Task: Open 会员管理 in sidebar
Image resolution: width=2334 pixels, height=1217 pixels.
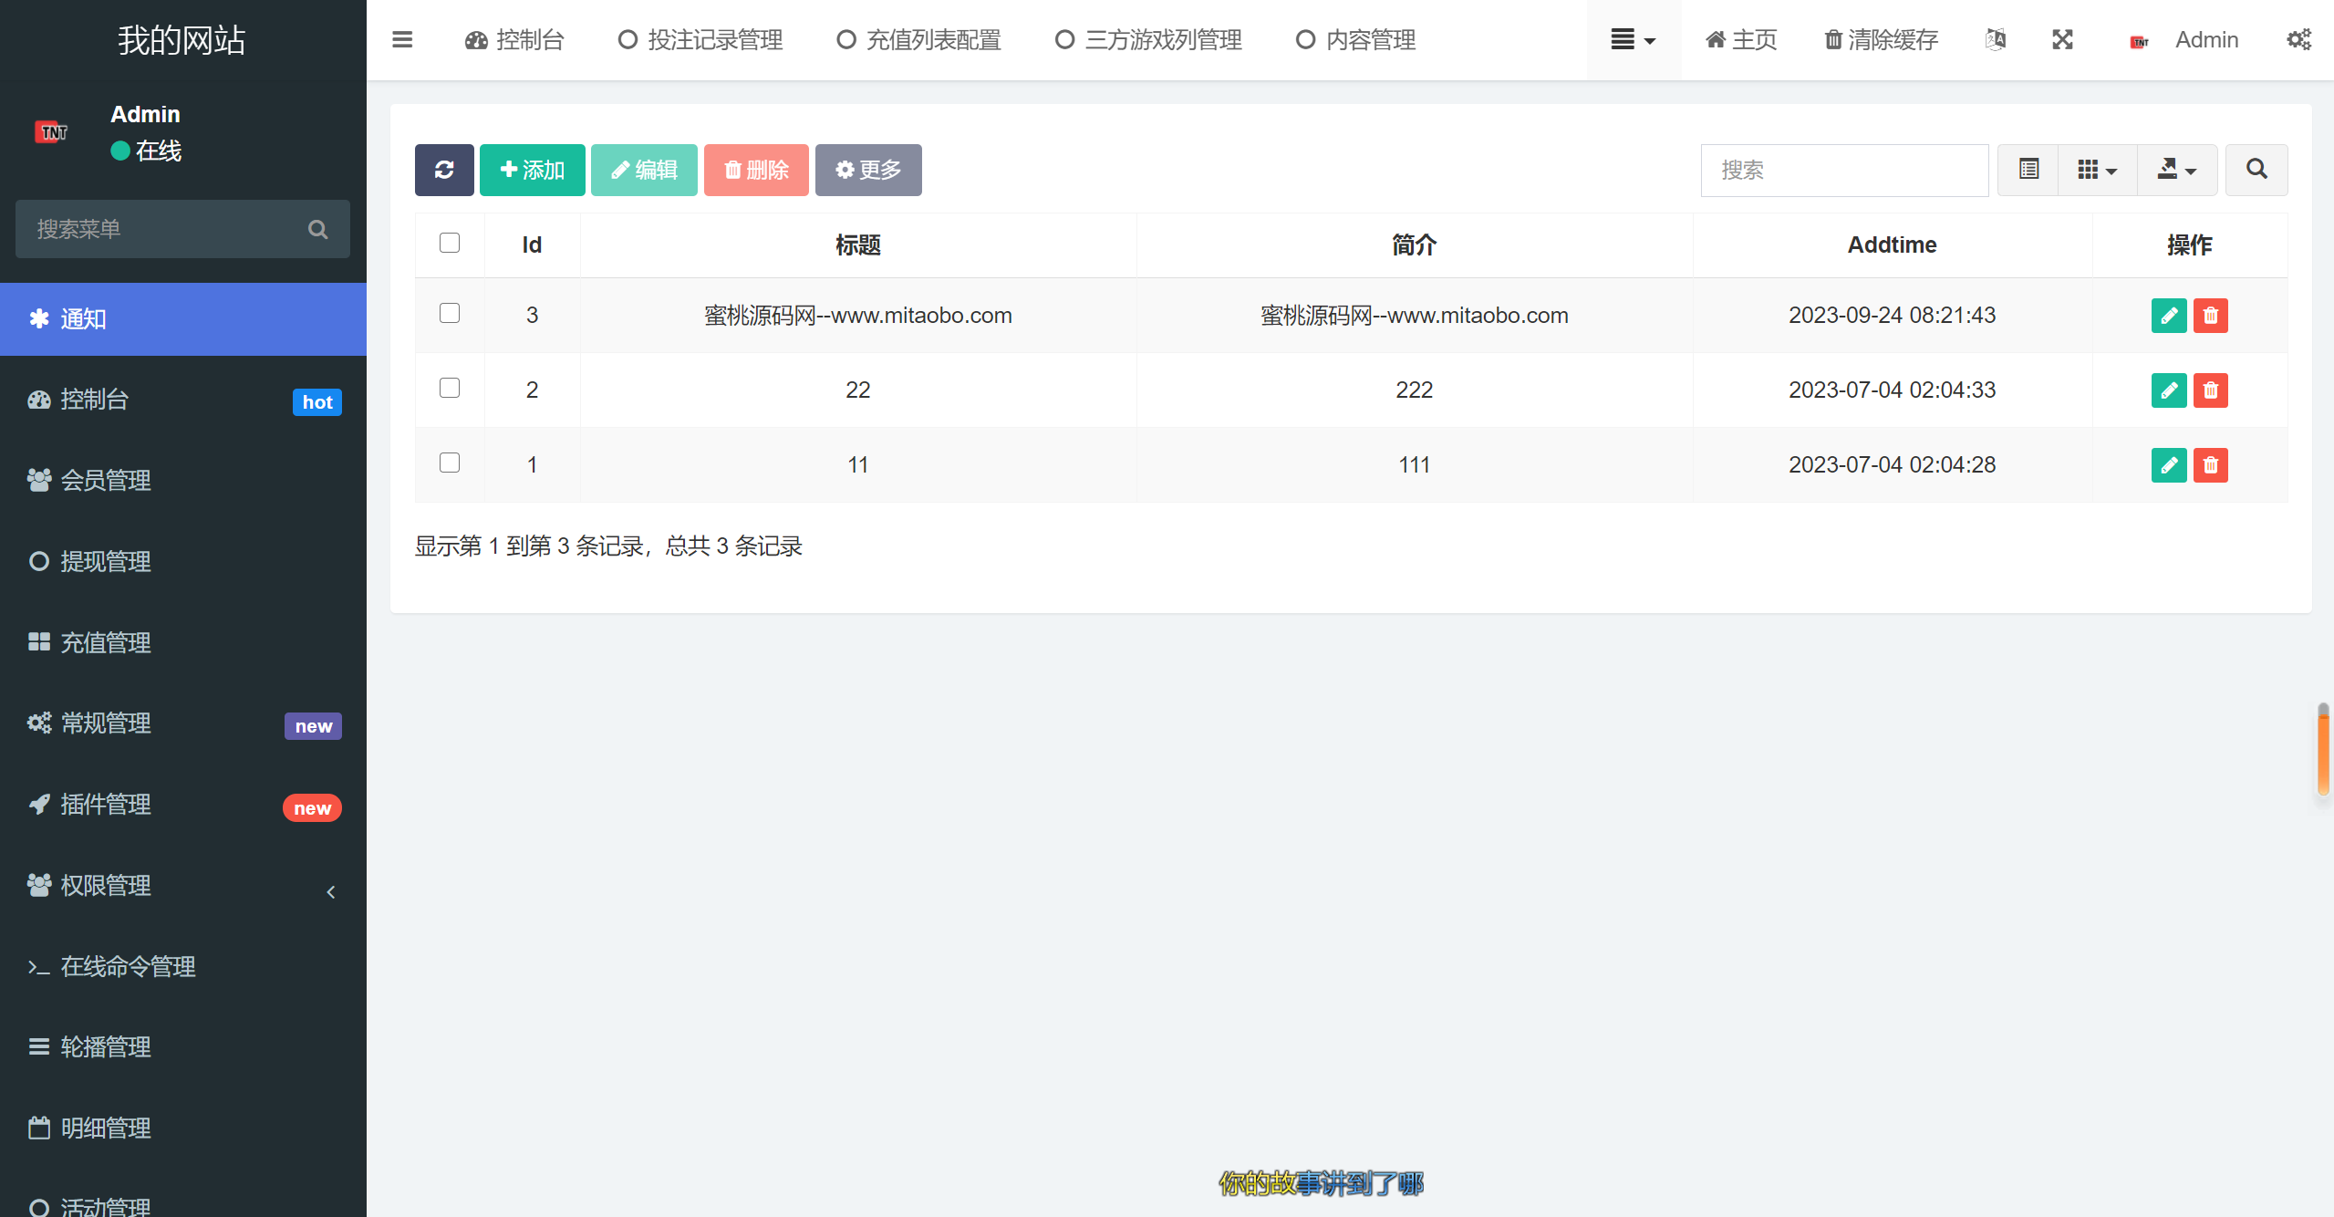Action: (x=183, y=481)
